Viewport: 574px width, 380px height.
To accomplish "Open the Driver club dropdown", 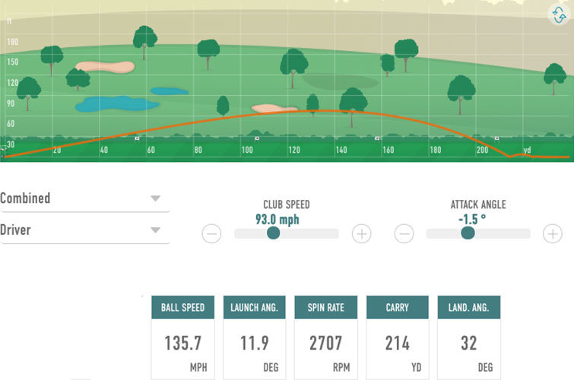I will click(x=84, y=230).
